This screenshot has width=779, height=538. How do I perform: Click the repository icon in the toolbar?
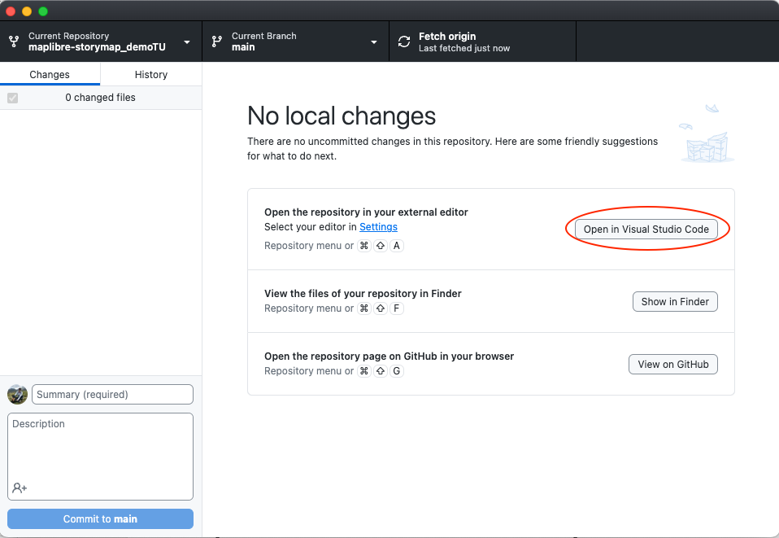pos(14,41)
